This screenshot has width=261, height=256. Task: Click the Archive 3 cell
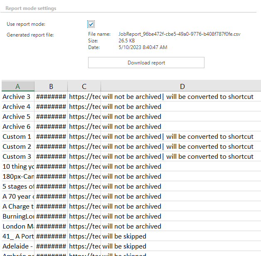(17, 97)
